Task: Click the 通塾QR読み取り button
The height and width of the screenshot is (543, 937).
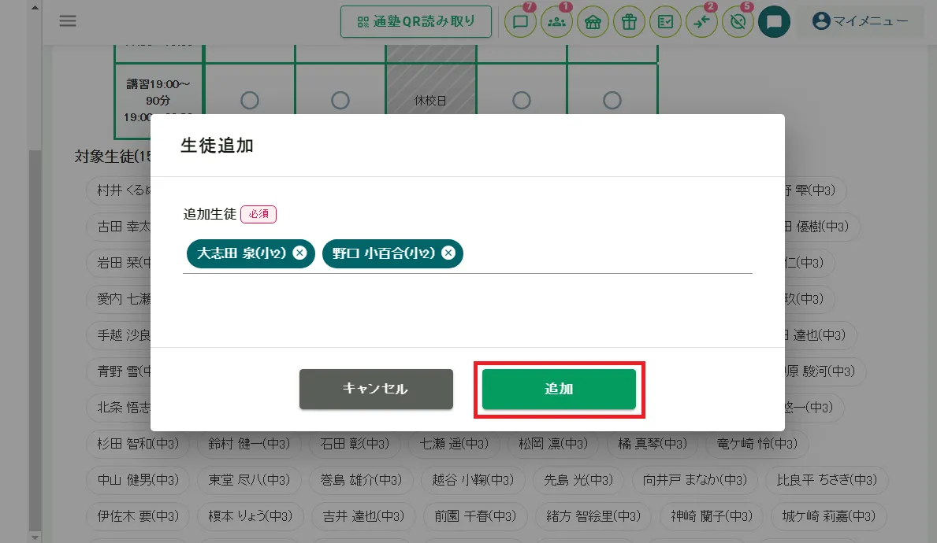Action: click(416, 21)
